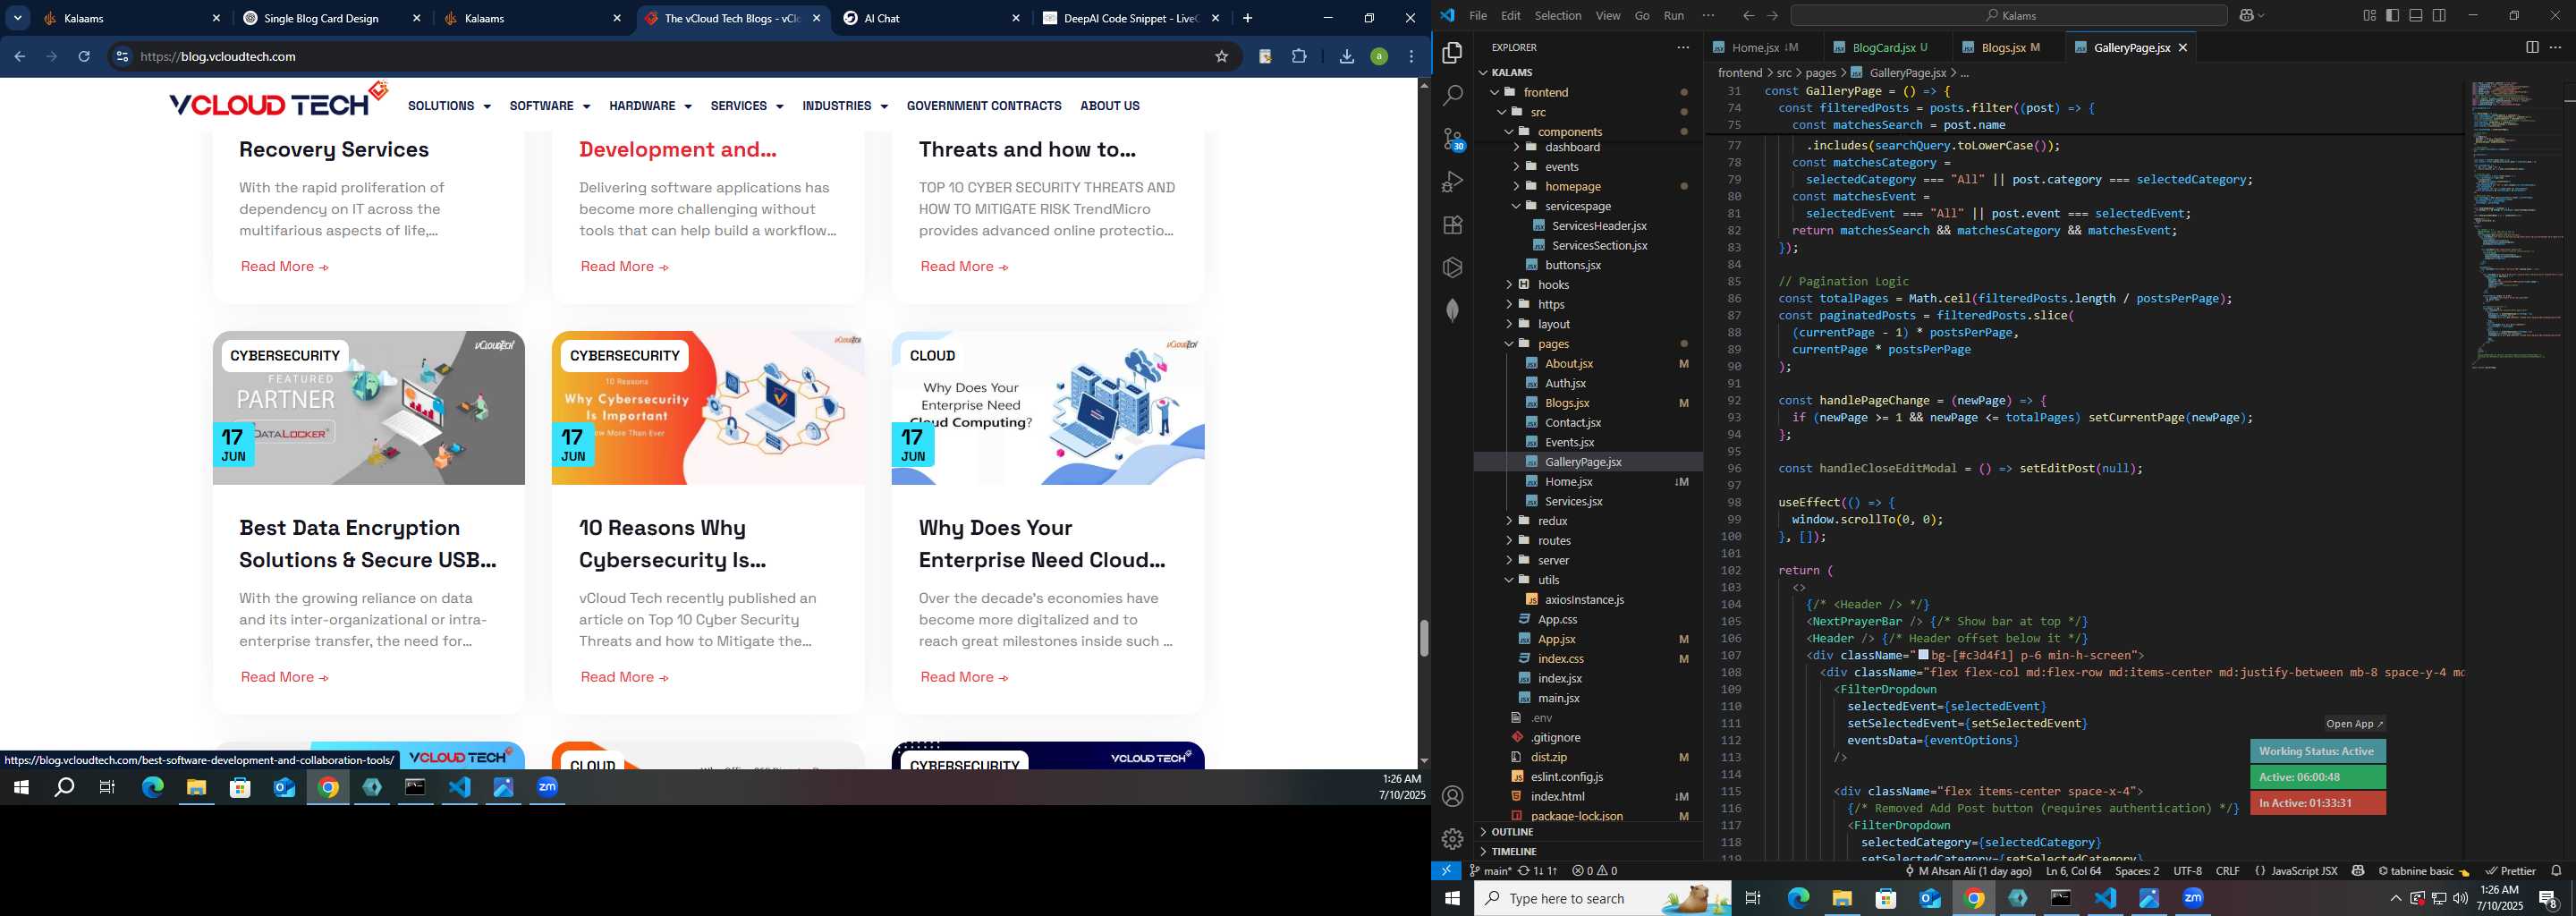Screen dimensions: 2576x916
Task: Click the VS Code go forward arrow
Action: click(x=1773, y=16)
